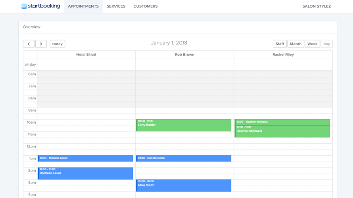Open the Appointments tab

pos(83,6)
